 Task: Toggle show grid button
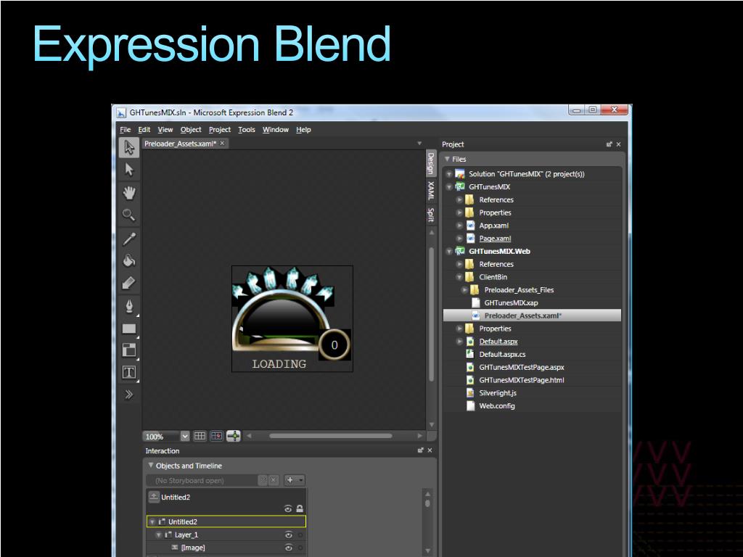pyautogui.click(x=200, y=436)
